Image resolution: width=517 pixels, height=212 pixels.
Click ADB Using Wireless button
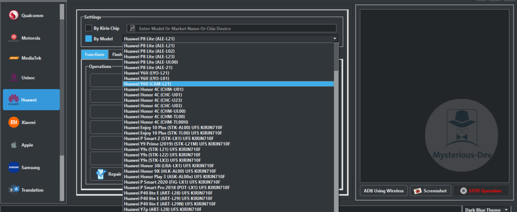tap(384, 191)
